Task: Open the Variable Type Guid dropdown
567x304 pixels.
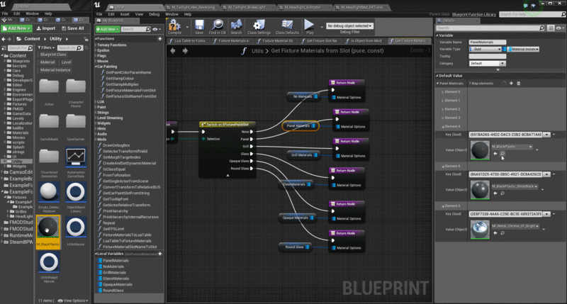Action: pos(485,49)
